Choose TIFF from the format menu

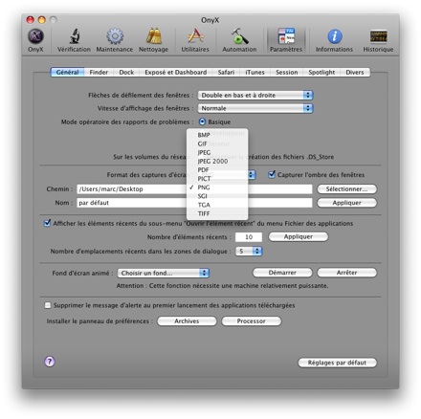coord(217,213)
